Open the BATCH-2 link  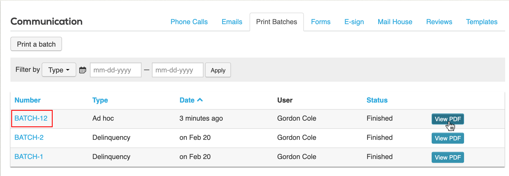29,138
